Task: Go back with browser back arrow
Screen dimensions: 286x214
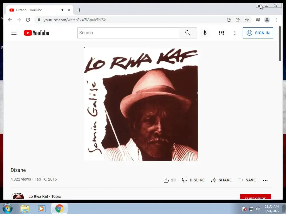Action: click(10, 20)
